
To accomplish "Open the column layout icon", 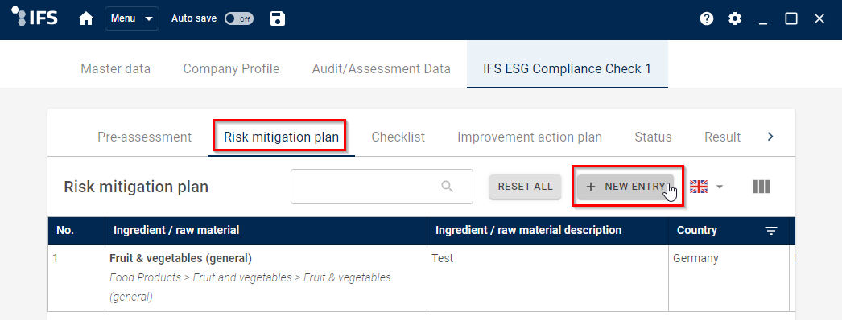I will point(762,187).
